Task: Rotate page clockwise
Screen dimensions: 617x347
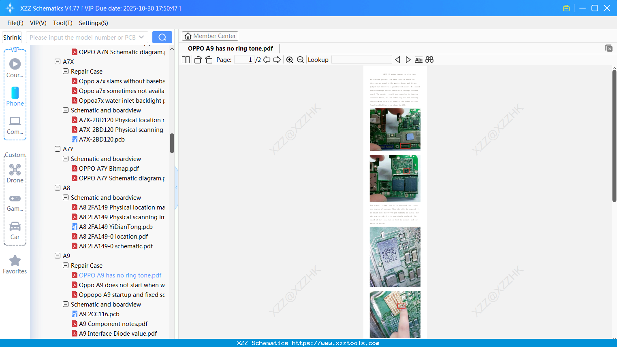Action: (x=209, y=60)
